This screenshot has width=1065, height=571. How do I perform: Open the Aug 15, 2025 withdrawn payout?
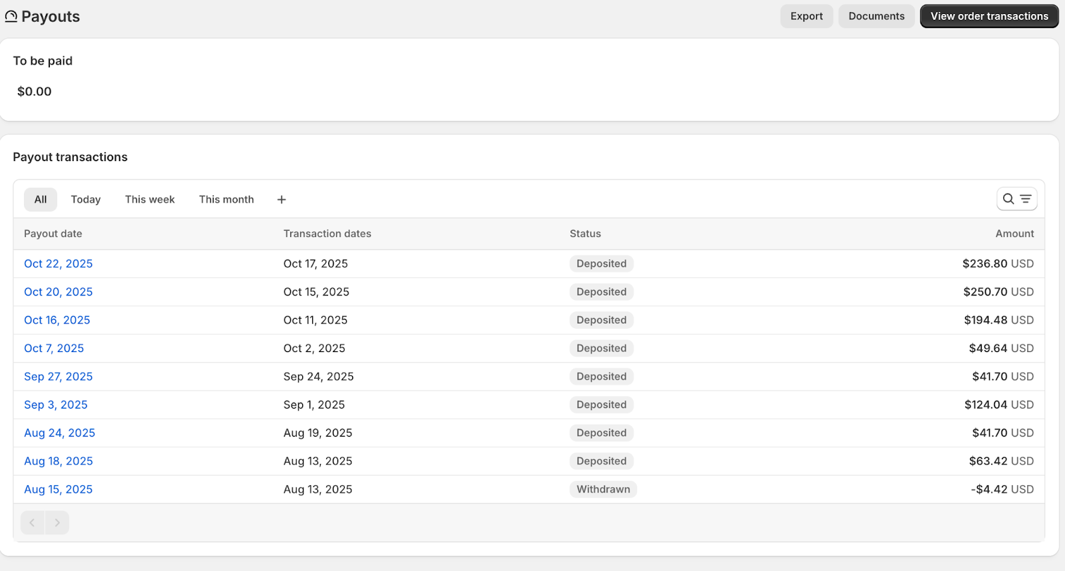pyautogui.click(x=59, y=490)
